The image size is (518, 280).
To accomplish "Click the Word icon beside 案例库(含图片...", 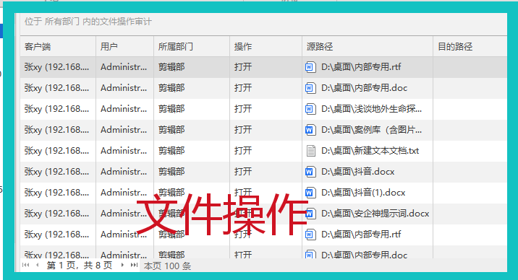I will click(x=310, y=130).
